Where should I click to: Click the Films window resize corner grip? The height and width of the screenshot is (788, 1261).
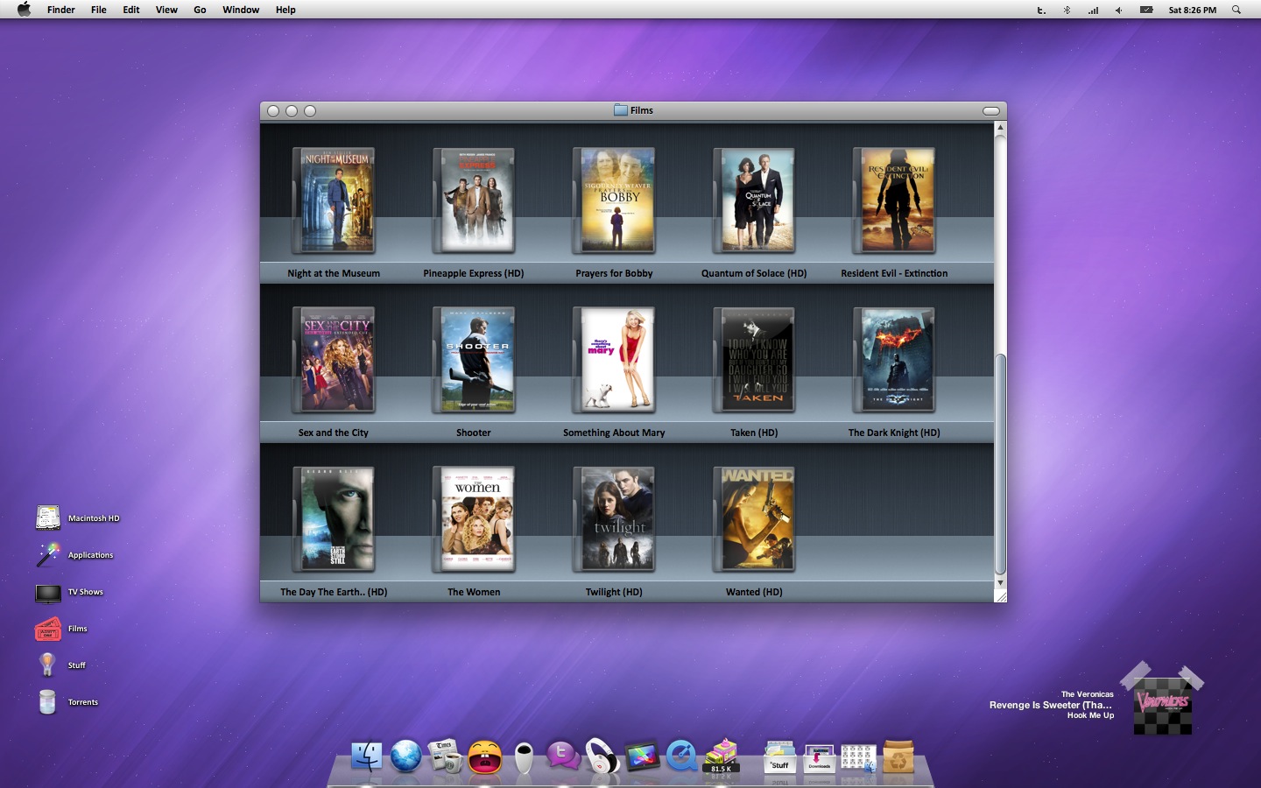click(1000, 595)
